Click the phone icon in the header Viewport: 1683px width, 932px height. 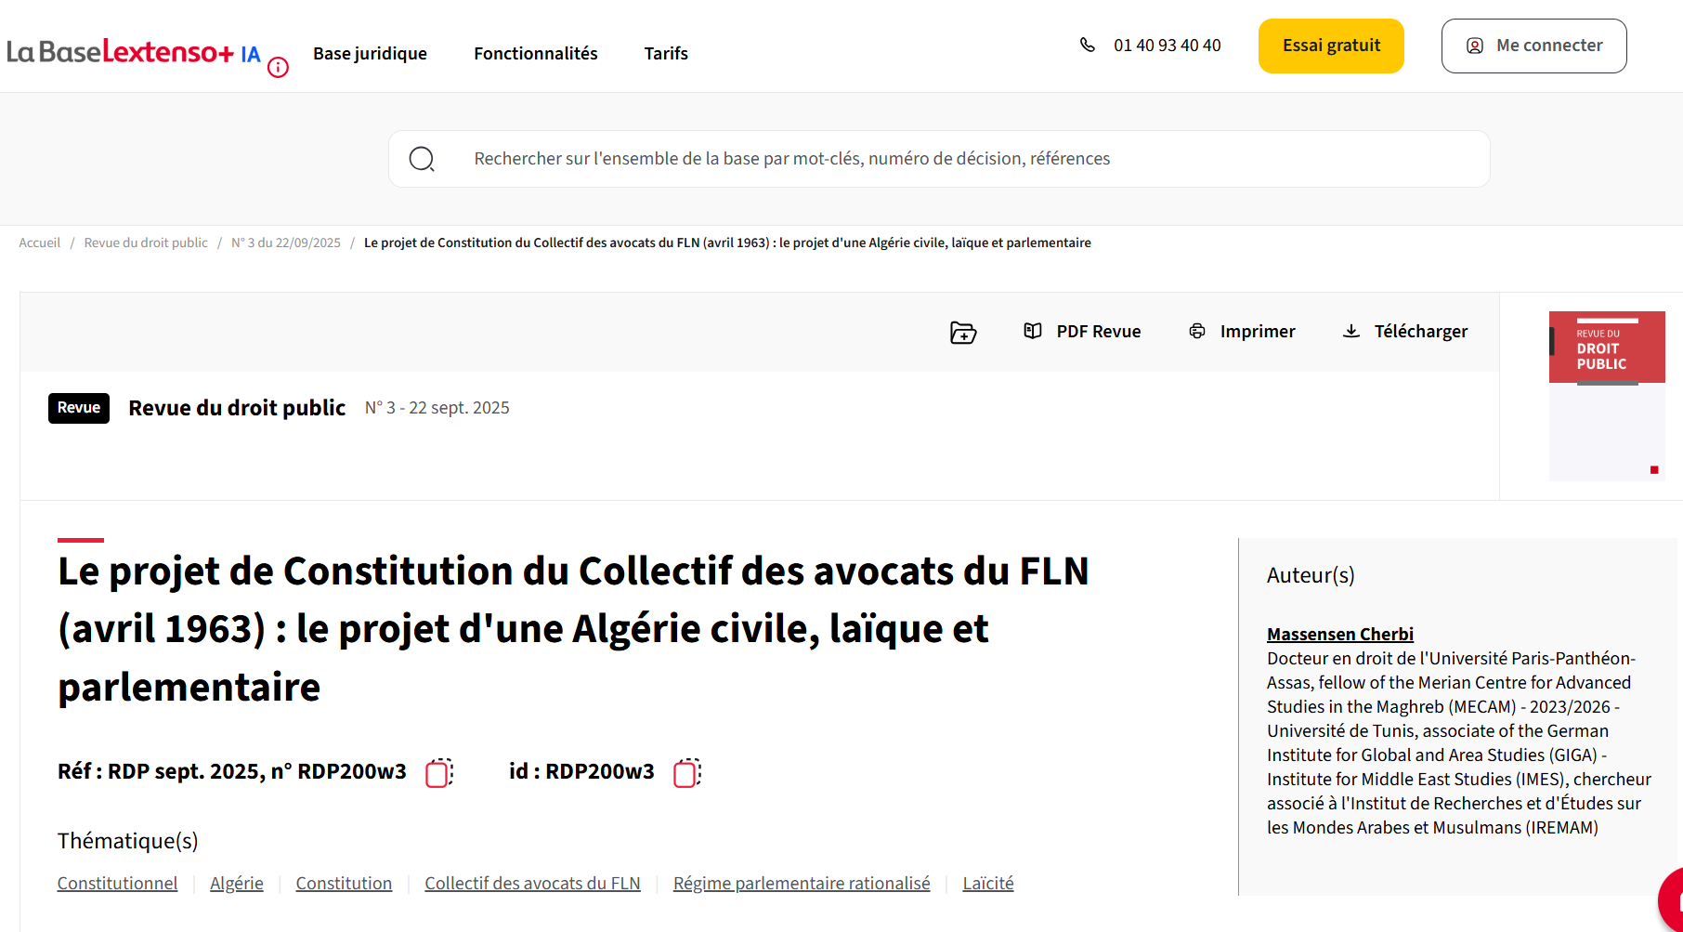pyautogui.click(x=1088, y=45)
